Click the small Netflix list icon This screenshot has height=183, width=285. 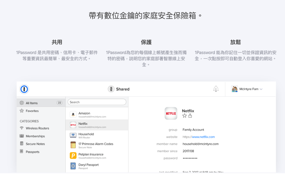73,125
